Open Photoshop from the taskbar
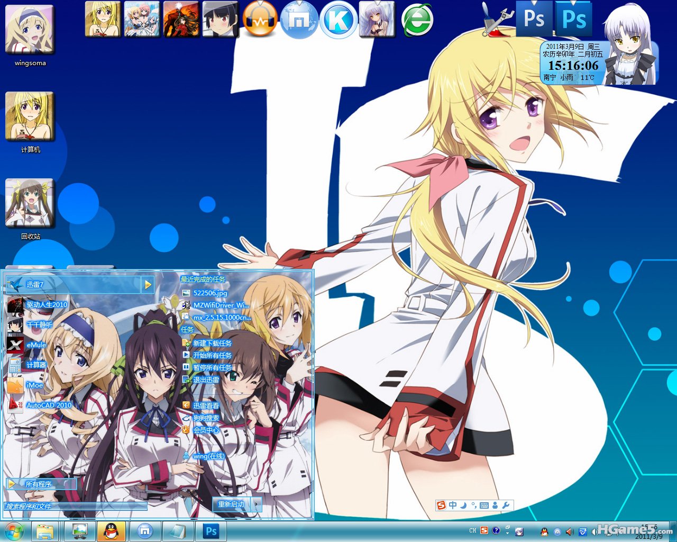This screenshot has height=542, width=677. tap(211, 531)
